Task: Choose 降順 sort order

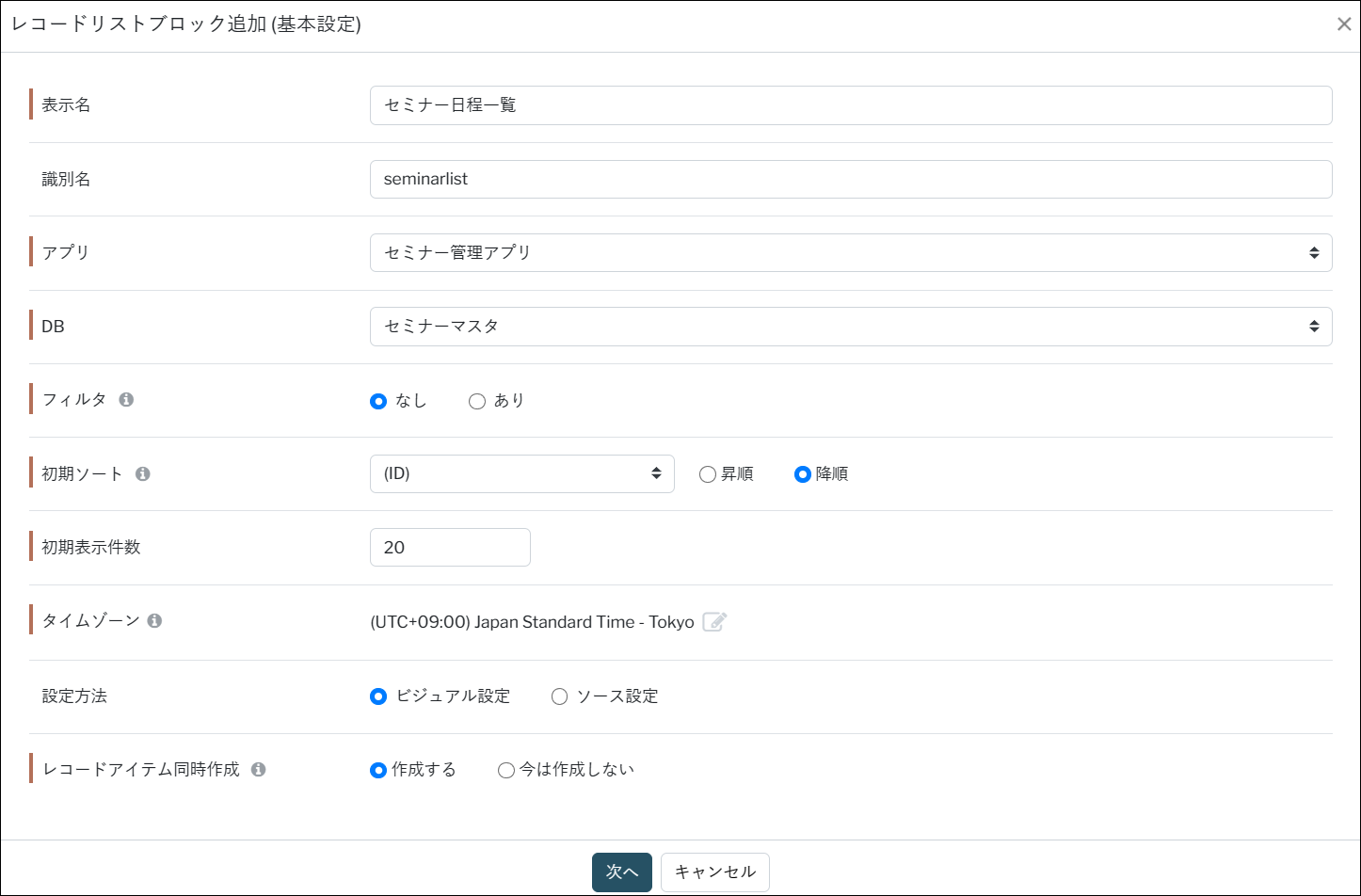Action: [x=803, y=475]
